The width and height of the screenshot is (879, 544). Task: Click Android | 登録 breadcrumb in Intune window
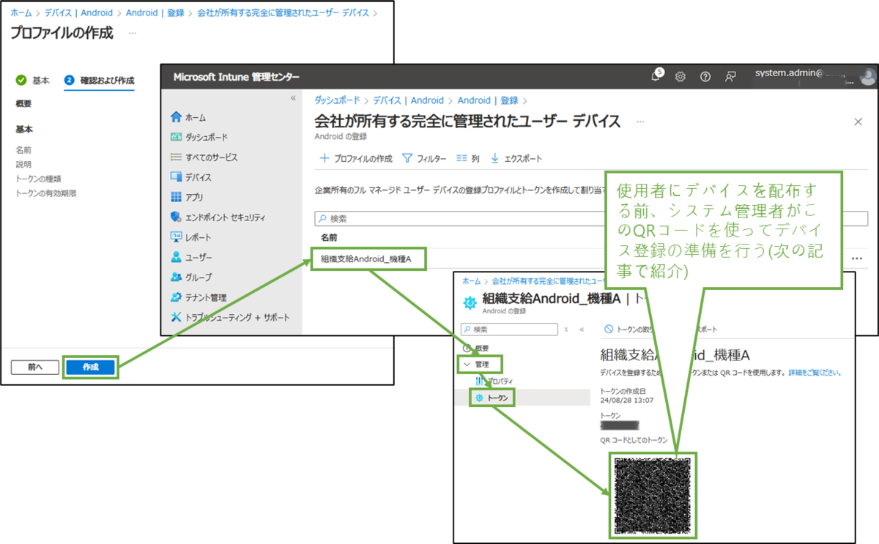(488, 100)
